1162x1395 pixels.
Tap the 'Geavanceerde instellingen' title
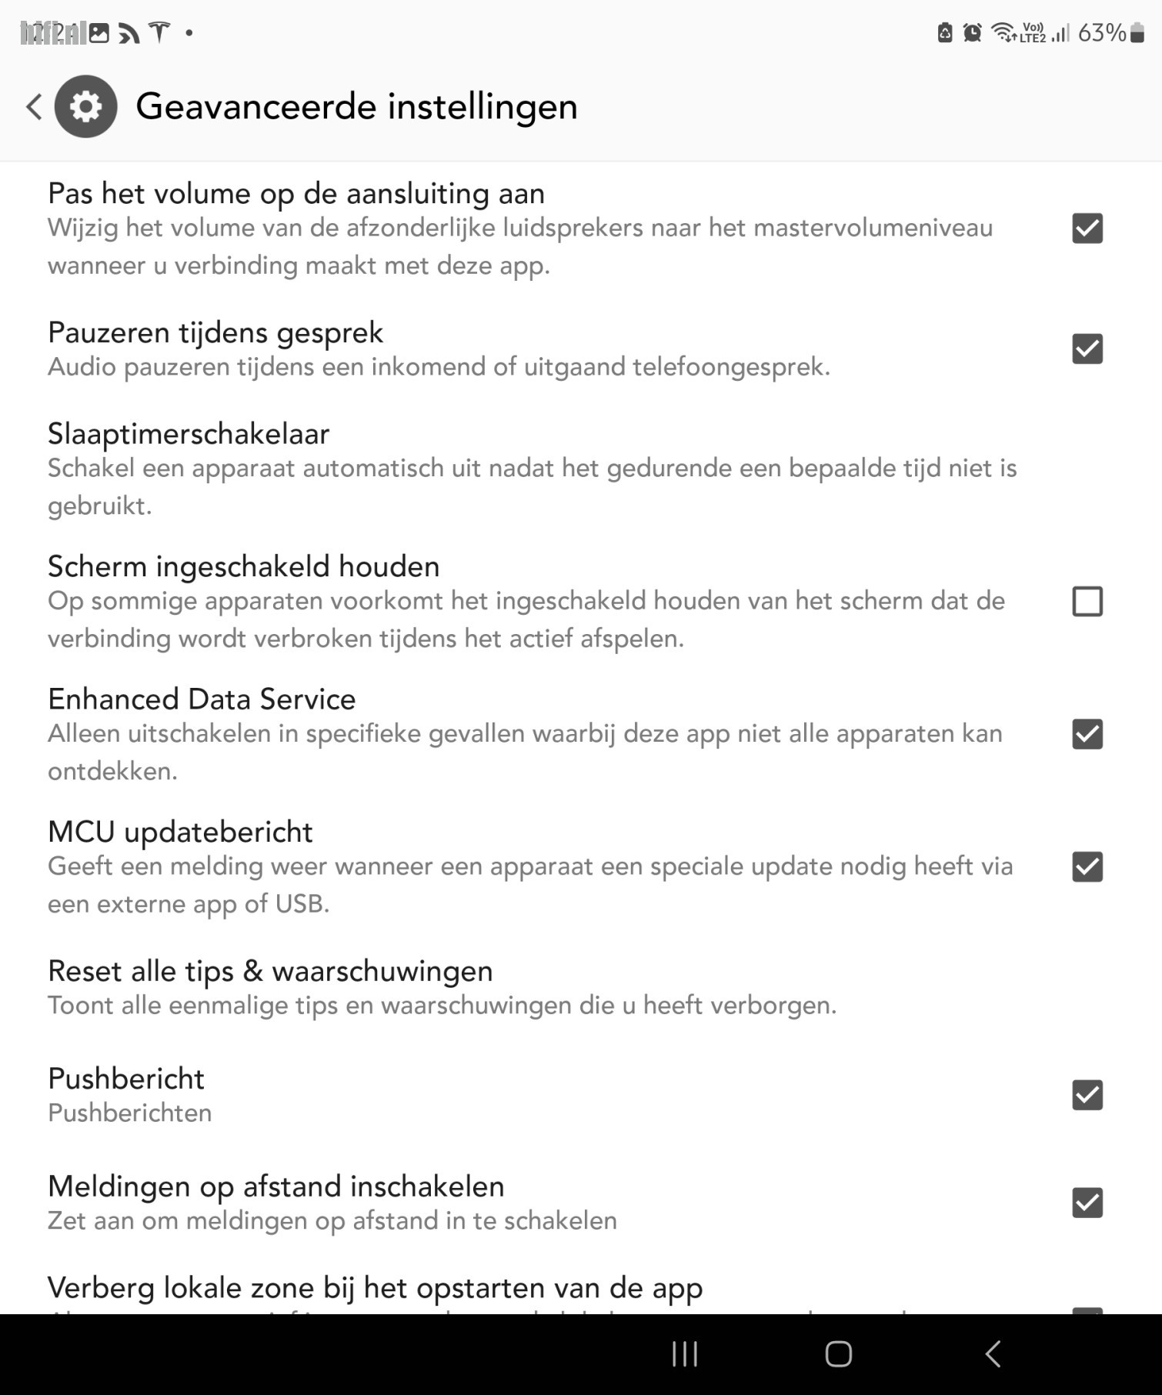point(356,106)
